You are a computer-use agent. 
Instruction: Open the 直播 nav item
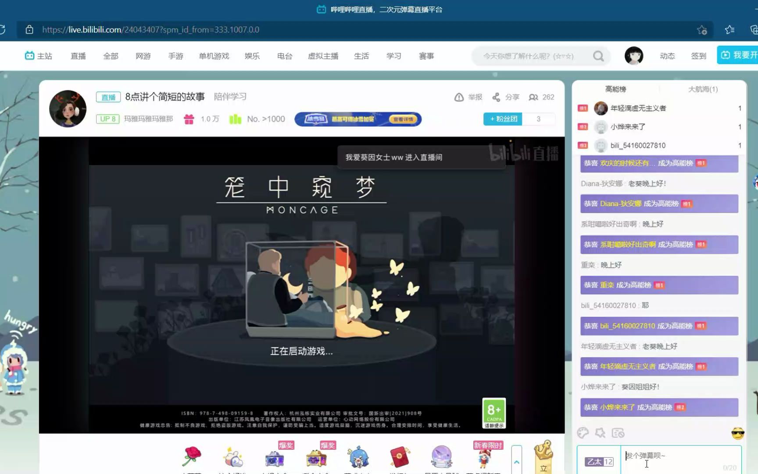78,56
